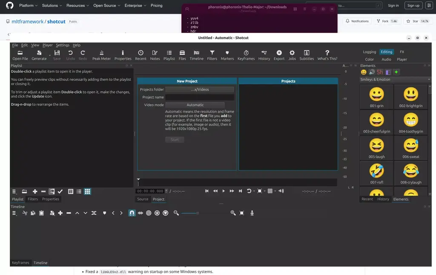Open player grid options dropdown
The height and width of the screenshot is (275, 436).
(275, 191)
